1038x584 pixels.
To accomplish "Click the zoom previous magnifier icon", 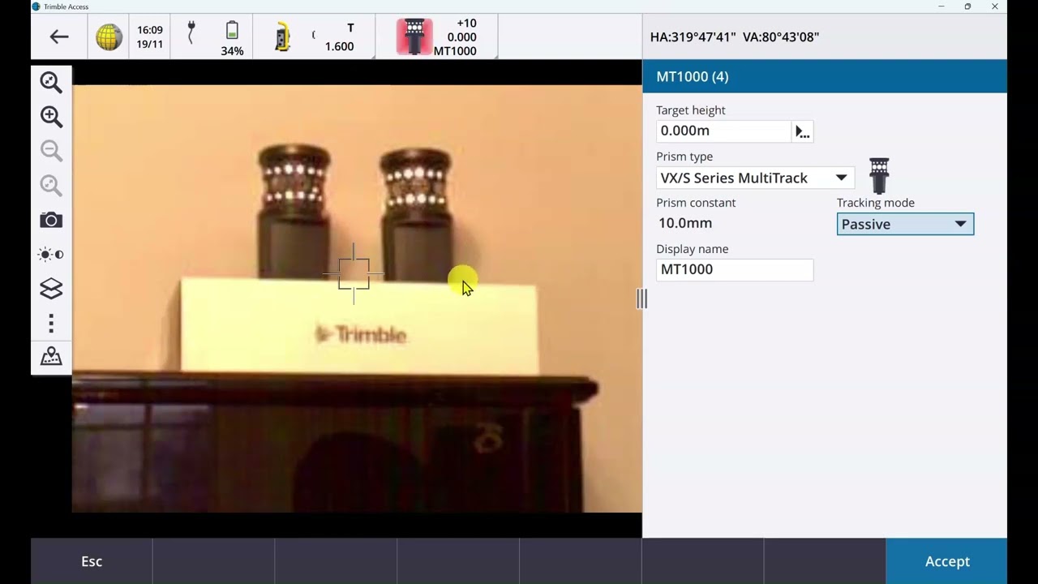I will (x=51, y=185).
